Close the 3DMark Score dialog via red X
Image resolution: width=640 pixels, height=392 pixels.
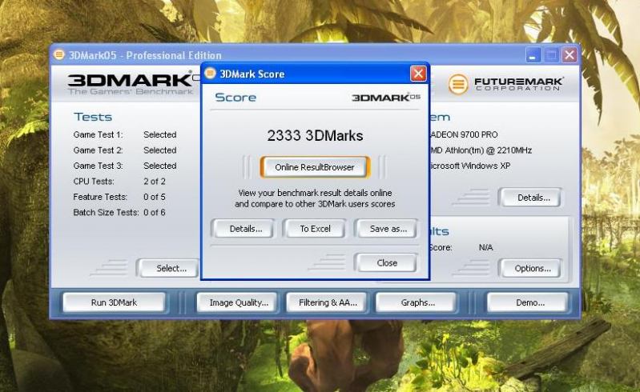(418, 74)
